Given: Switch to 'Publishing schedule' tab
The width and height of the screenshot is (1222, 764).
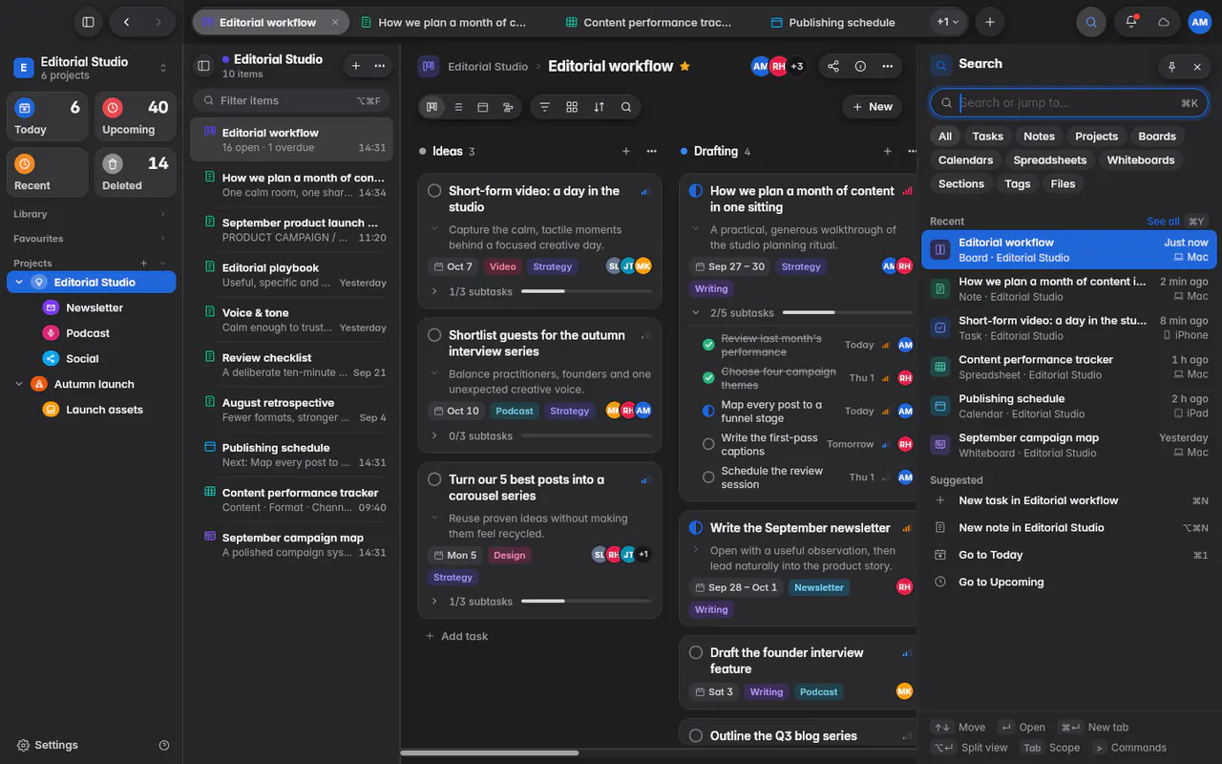Looking at the screenshot, I should tap(832, 22).
